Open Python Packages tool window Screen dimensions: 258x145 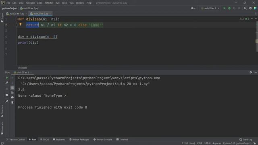coord(79,139)
